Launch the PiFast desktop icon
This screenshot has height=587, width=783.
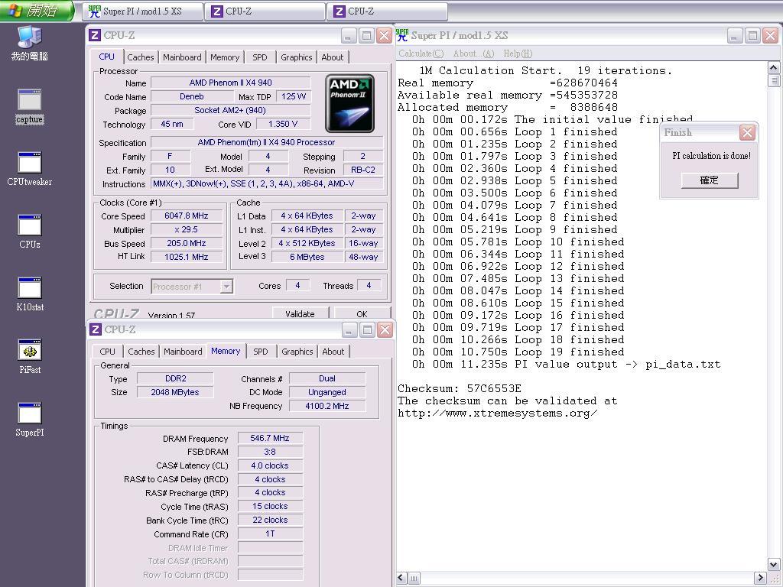click(x=30, y=356)
